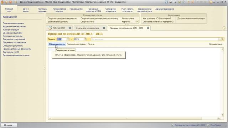Open Производственные документы link
Image resolution: width=228 pixels, height=128 pixels.
coord(17,49)
